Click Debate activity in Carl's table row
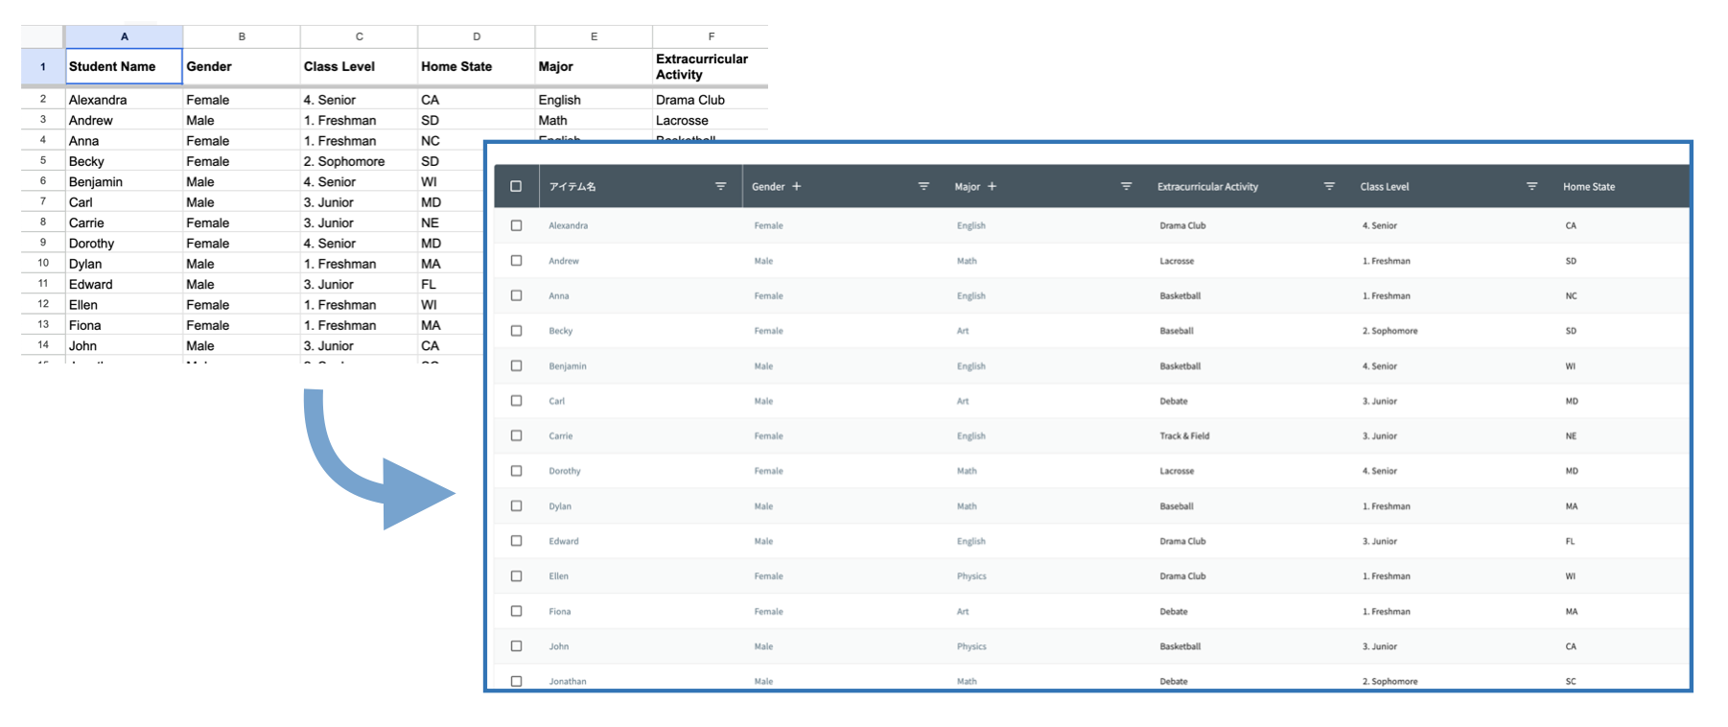This screenshot has height=727, width=1728. 1174,401
